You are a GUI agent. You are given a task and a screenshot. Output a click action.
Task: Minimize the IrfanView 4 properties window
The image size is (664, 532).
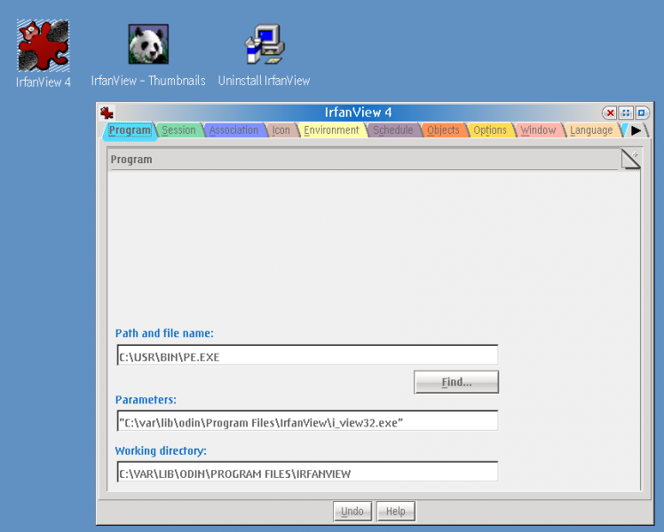[x=626, y=113]
